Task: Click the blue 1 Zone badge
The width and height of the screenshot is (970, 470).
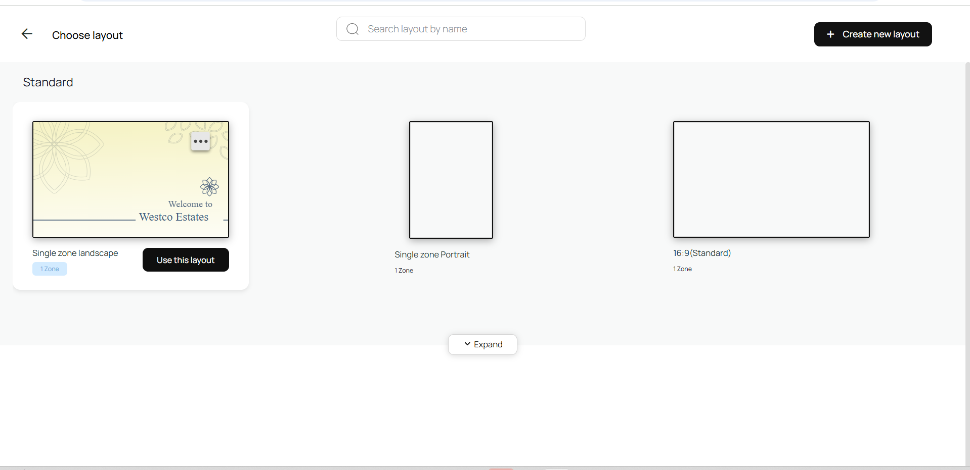Action: [x=50, y=269]
